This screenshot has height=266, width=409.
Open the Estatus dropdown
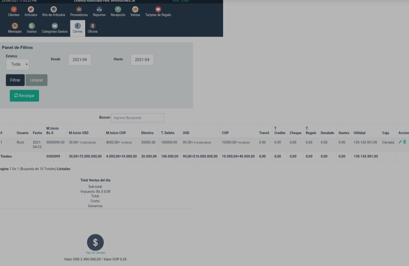tap(17, 64)
